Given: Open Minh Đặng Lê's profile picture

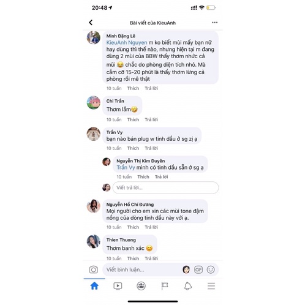Looking at the screenshot, I should tap(94, 37).
